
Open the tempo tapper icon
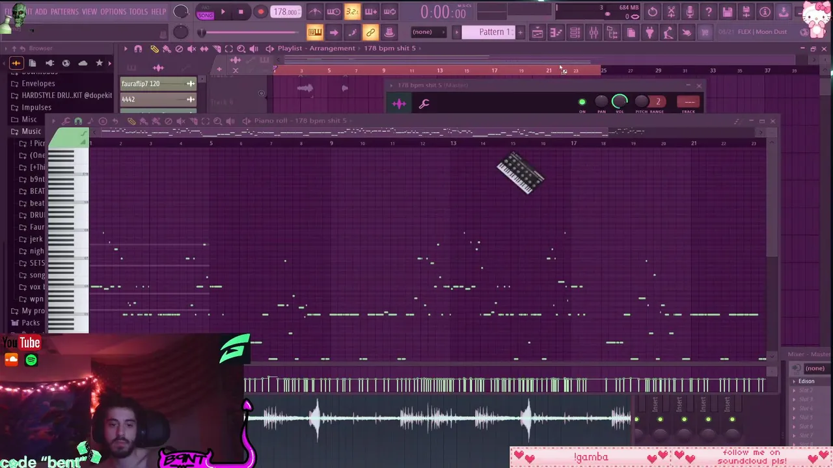pyautogui.click(x=668, y=32)
